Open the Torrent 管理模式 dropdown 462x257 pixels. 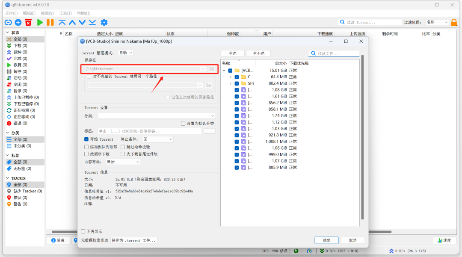[126, 53]
